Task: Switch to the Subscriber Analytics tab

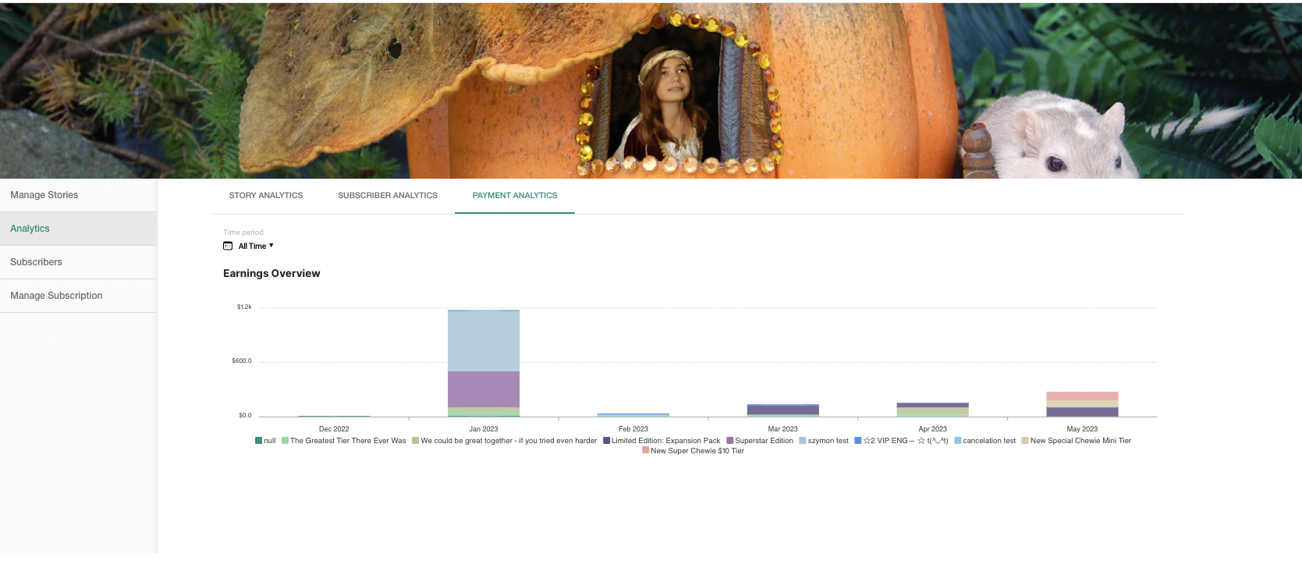Action: point(388,196)
